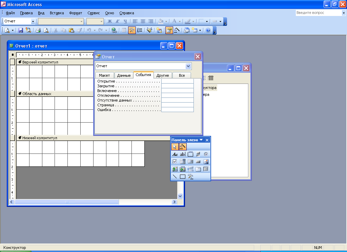Viewport: 347px width, 252px height.
Task: Toggle bold (Ж) formatting
Action: coord(110,21)
